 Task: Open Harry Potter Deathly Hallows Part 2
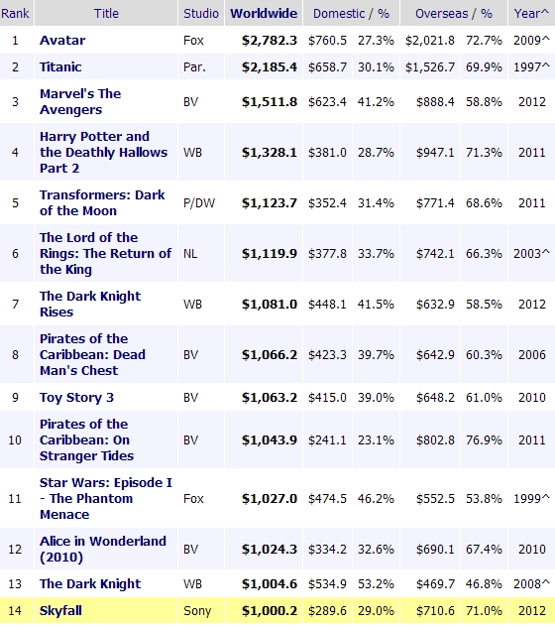click(x=103, y=152)
